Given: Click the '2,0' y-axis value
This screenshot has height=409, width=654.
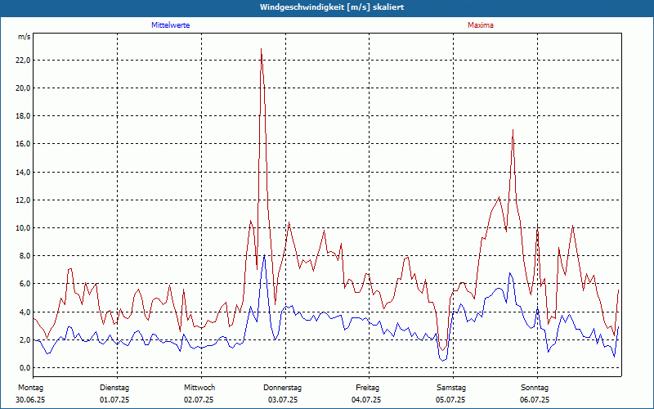Looking at the screenshot, I should tap(25, 339).
